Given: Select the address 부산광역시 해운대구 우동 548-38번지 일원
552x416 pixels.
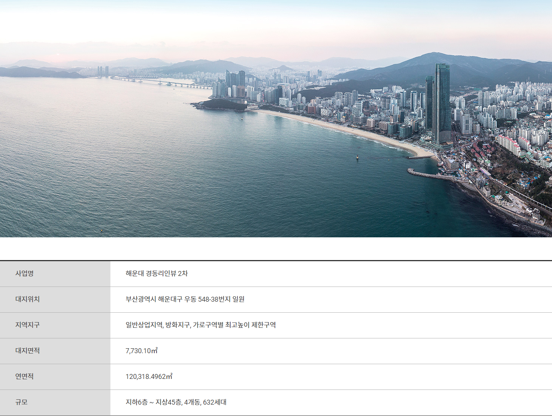Looking at the screenshot, I should click(185, 299).
